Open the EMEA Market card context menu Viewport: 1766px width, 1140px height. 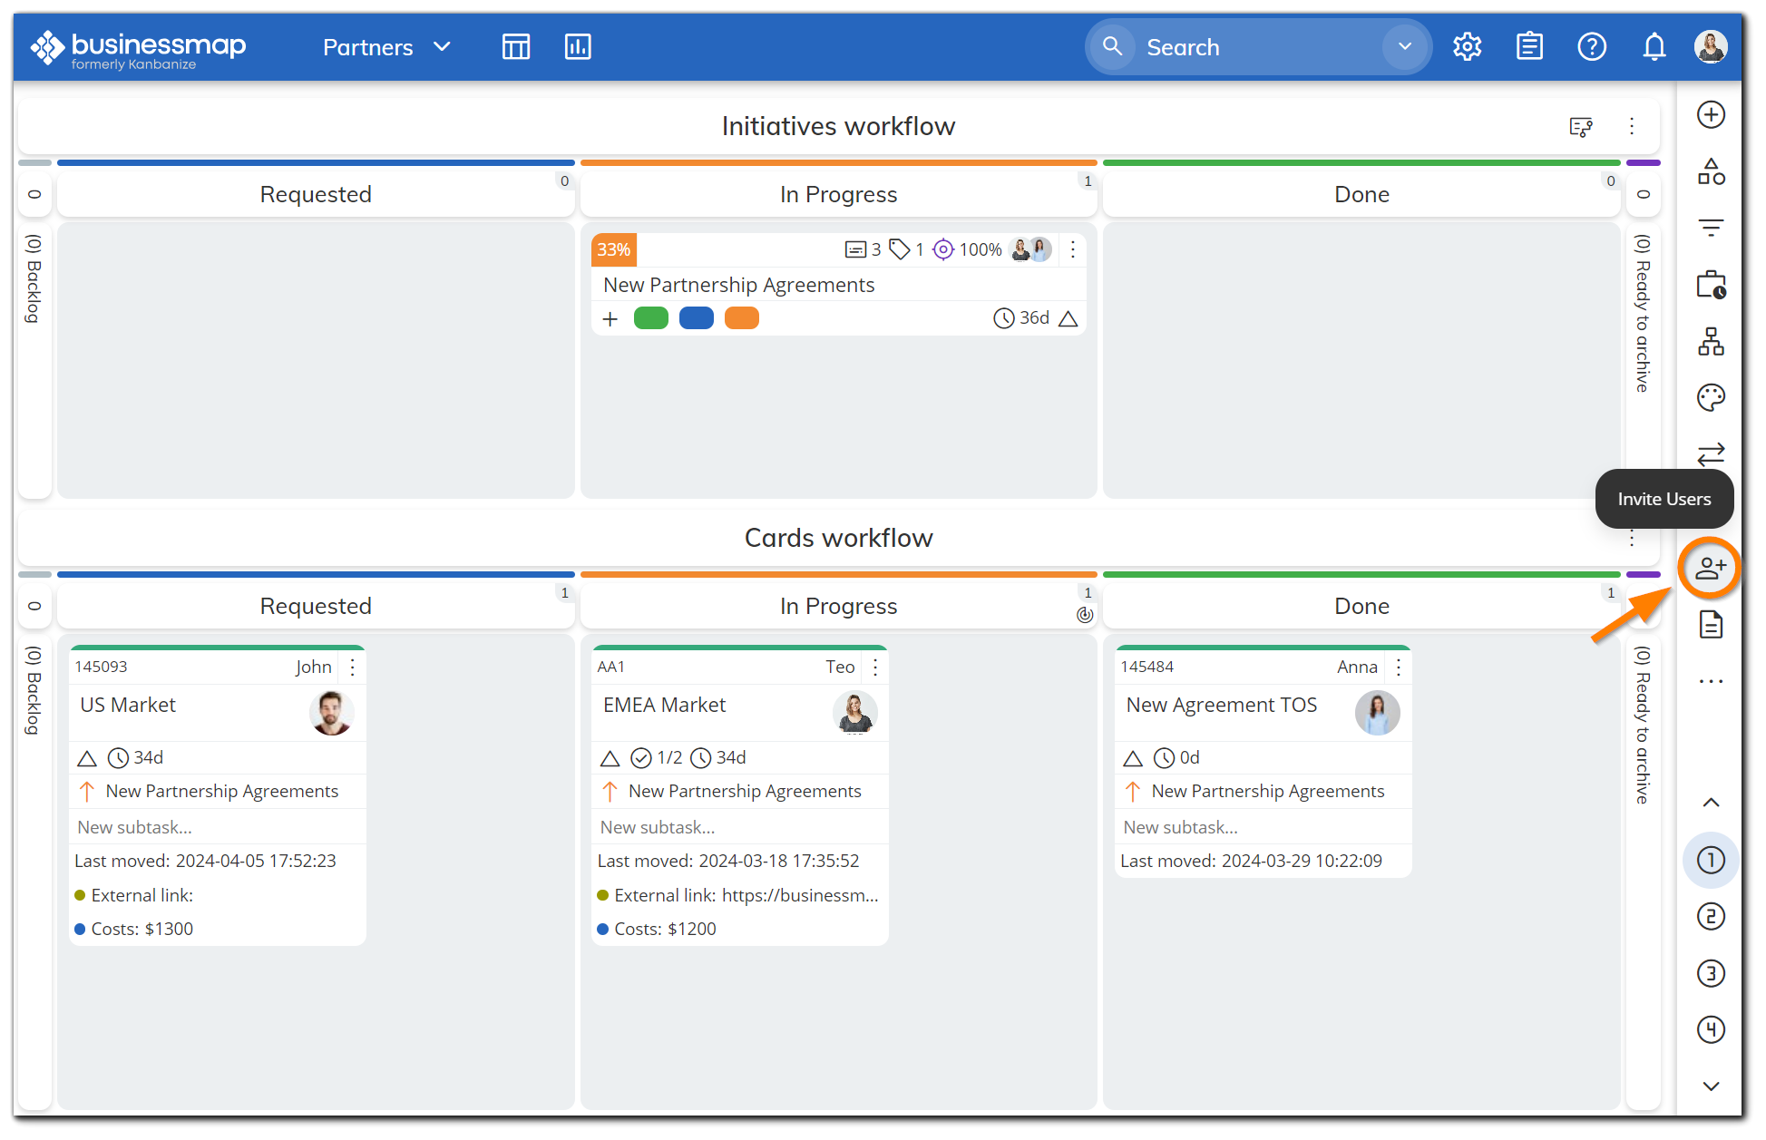(874, 667)
